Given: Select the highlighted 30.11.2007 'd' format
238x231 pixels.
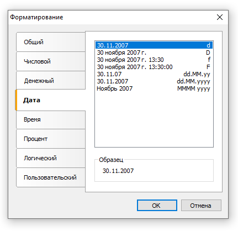Looking at the screenshot, I should [154, 45].
